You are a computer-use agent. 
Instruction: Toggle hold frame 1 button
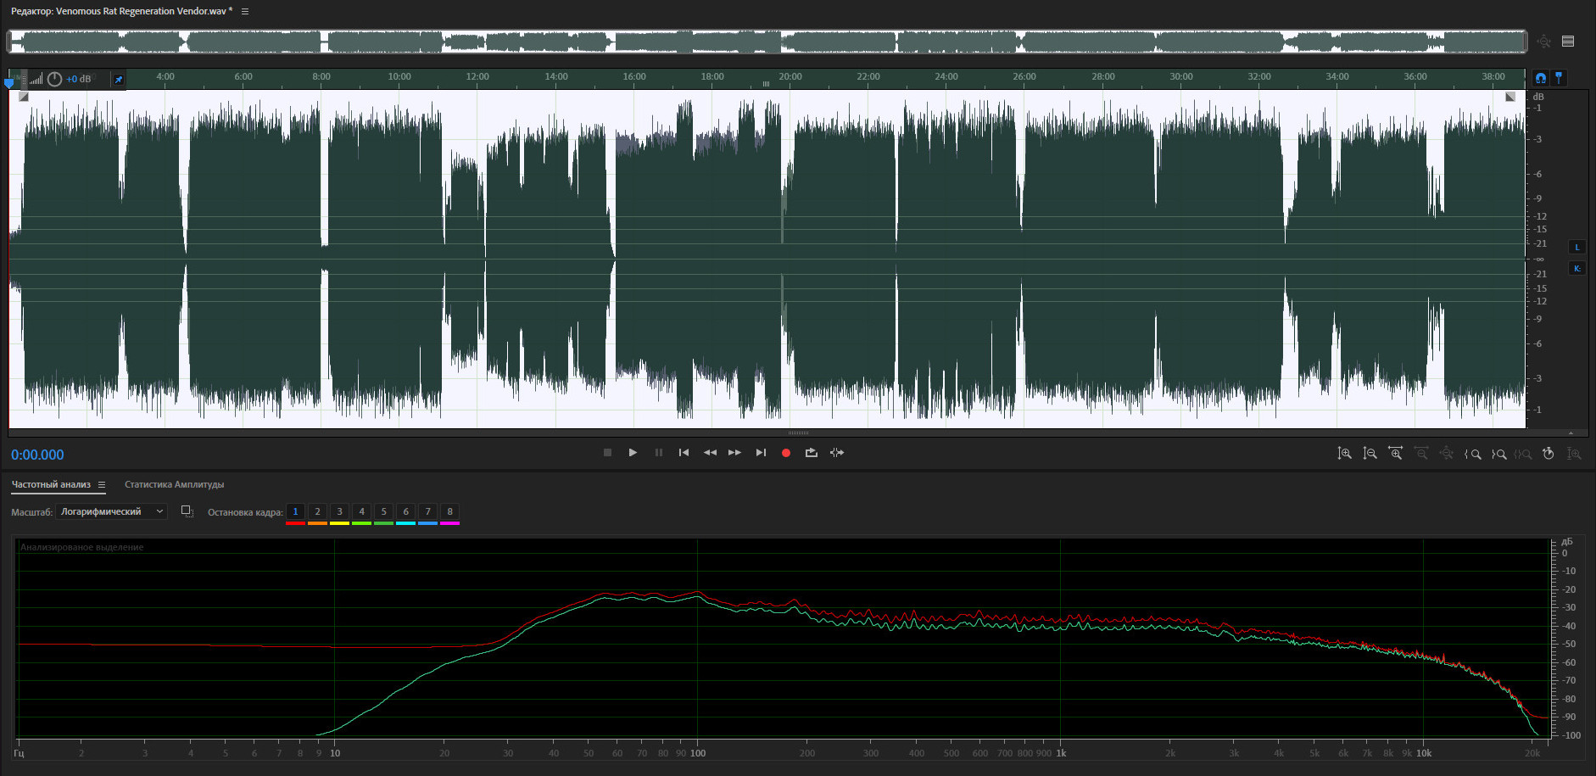[x=295, y=511]
